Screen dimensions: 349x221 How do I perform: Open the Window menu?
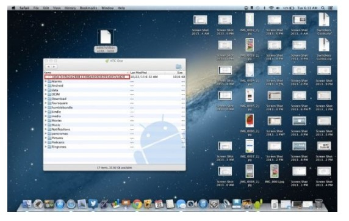click(107, 8)
